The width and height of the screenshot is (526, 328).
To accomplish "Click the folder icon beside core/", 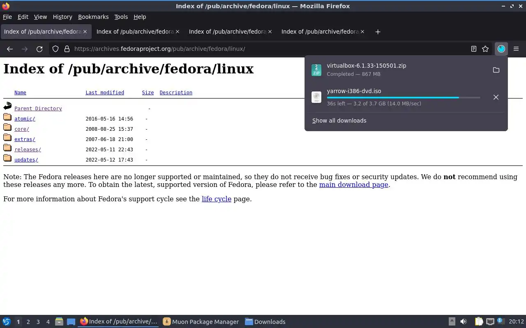I will click(7, 128).
